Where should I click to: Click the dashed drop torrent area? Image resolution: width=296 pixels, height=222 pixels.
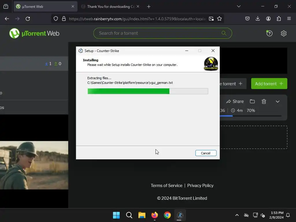tap(254, 137)
